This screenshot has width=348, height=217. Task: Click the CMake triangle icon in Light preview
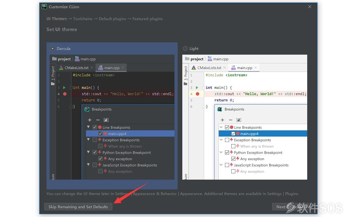(194, 68)
